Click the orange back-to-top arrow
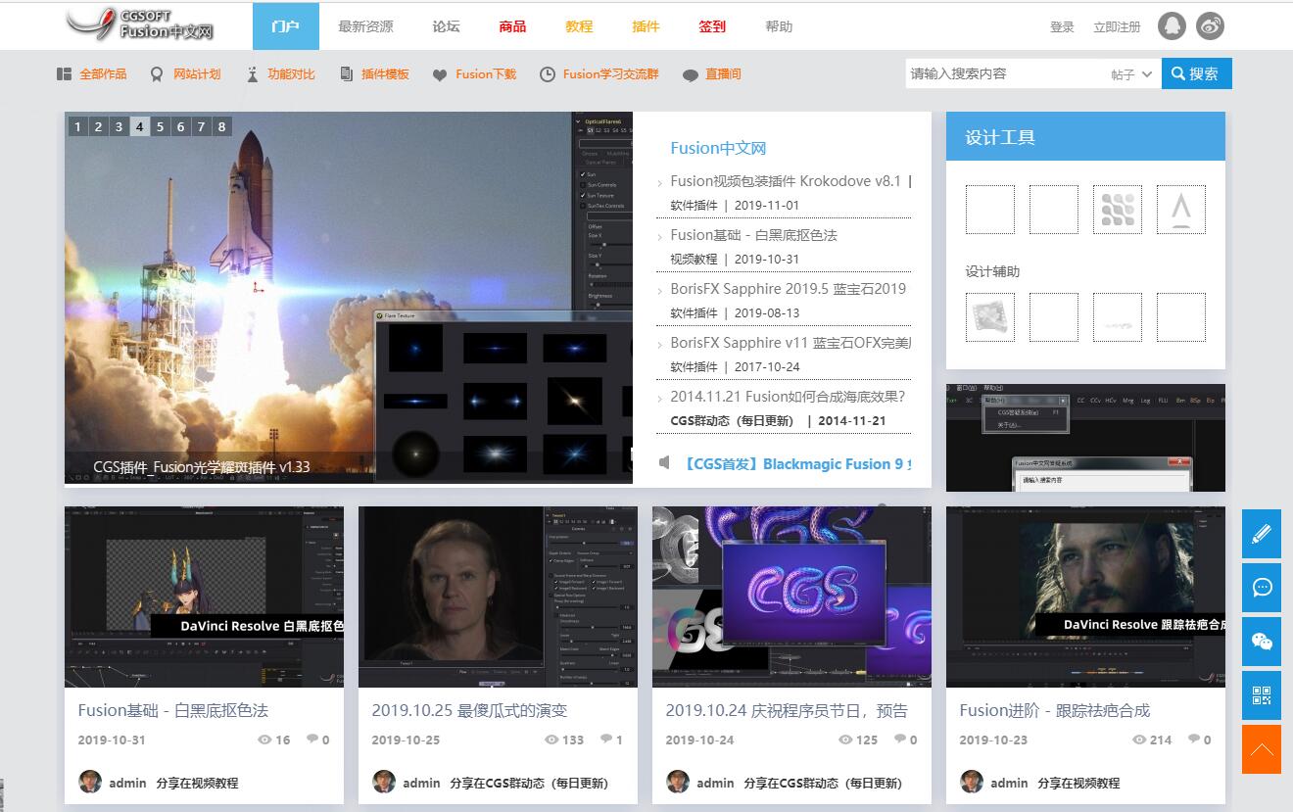The image size is (1293, 812). pos(1262,749)
